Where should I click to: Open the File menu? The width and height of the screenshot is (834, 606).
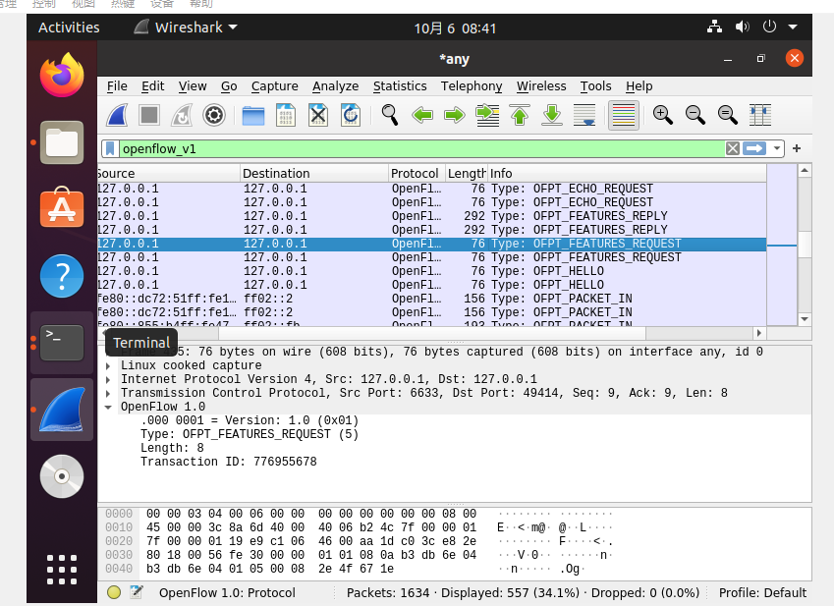pyautogui.click(x=117, y=86)
